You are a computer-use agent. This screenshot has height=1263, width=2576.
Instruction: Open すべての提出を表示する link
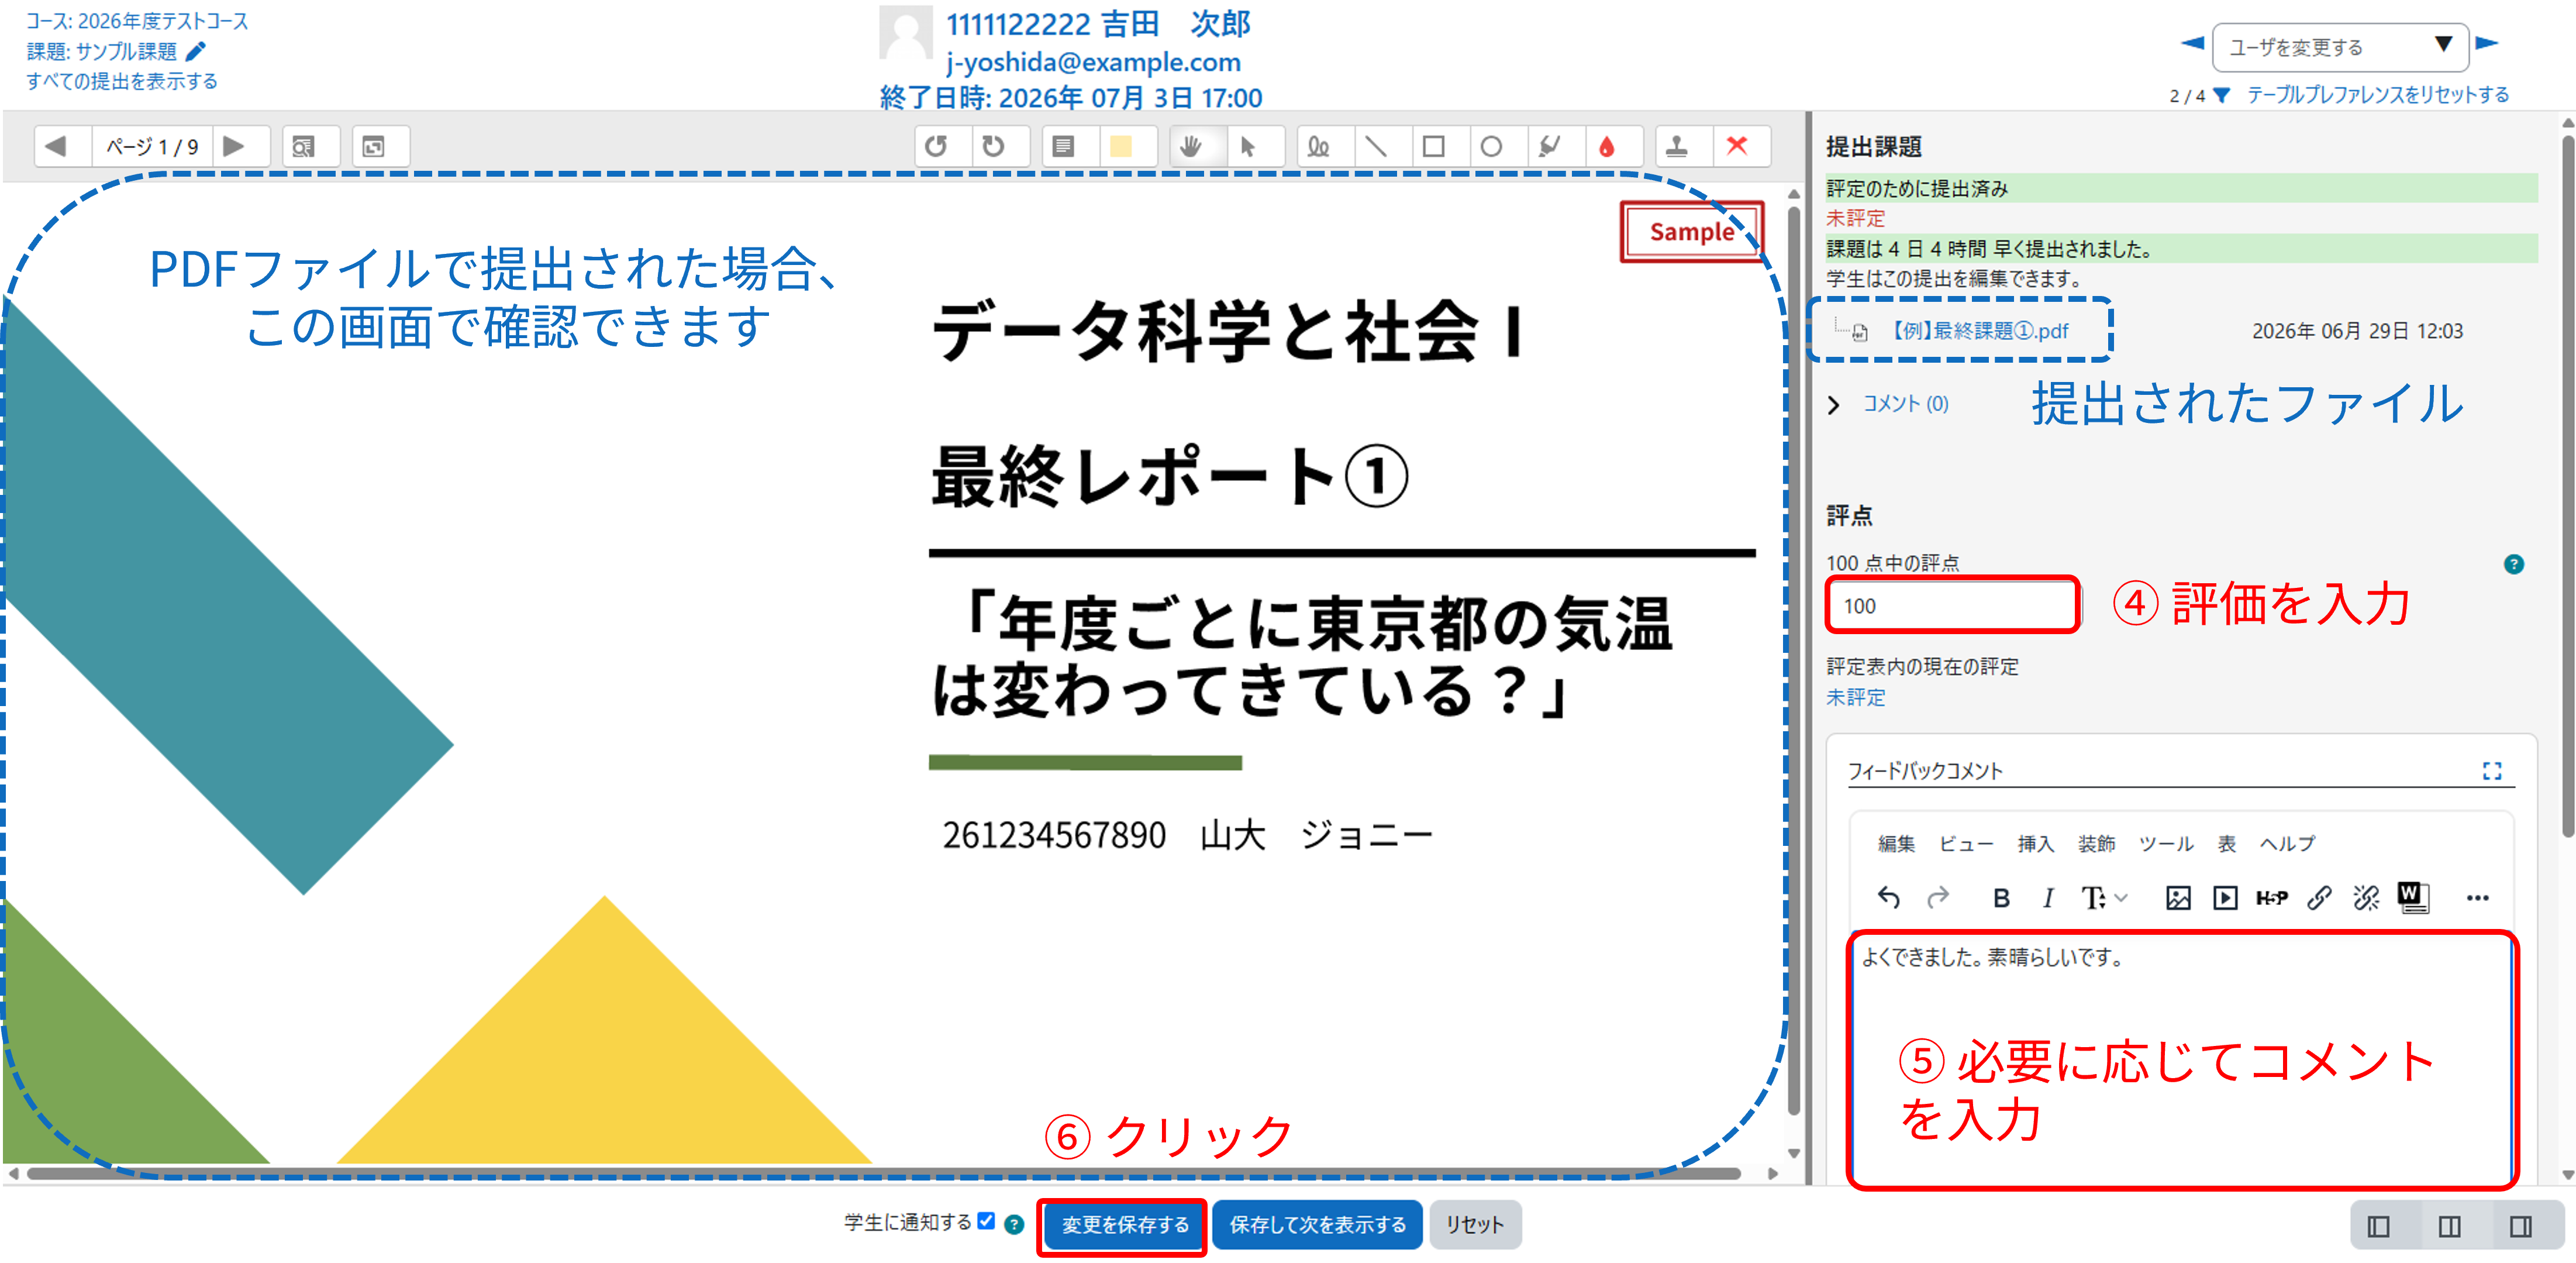122,81
